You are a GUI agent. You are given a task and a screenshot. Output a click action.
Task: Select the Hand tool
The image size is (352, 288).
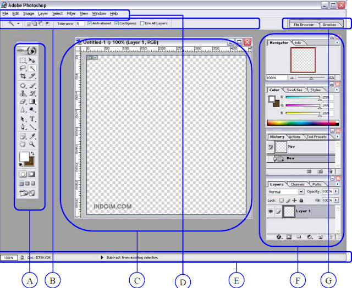pyautogui.click(x=23, y=144)
